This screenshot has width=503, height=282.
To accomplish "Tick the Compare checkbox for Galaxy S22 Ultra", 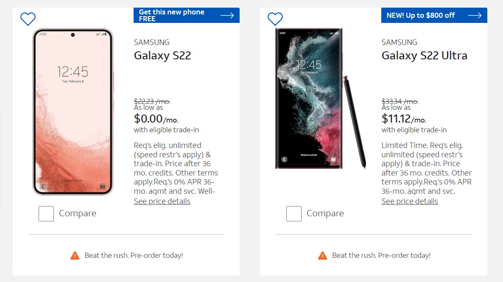I will click(294, 214).
